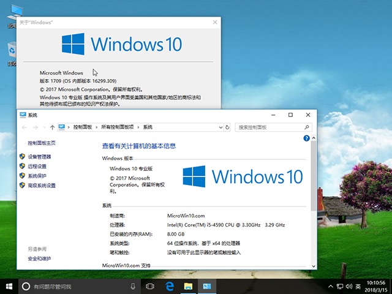Viewport: 392px width, 294px height.
Task: Click scrollbar down arrow in System window
Action: [314, 266]
